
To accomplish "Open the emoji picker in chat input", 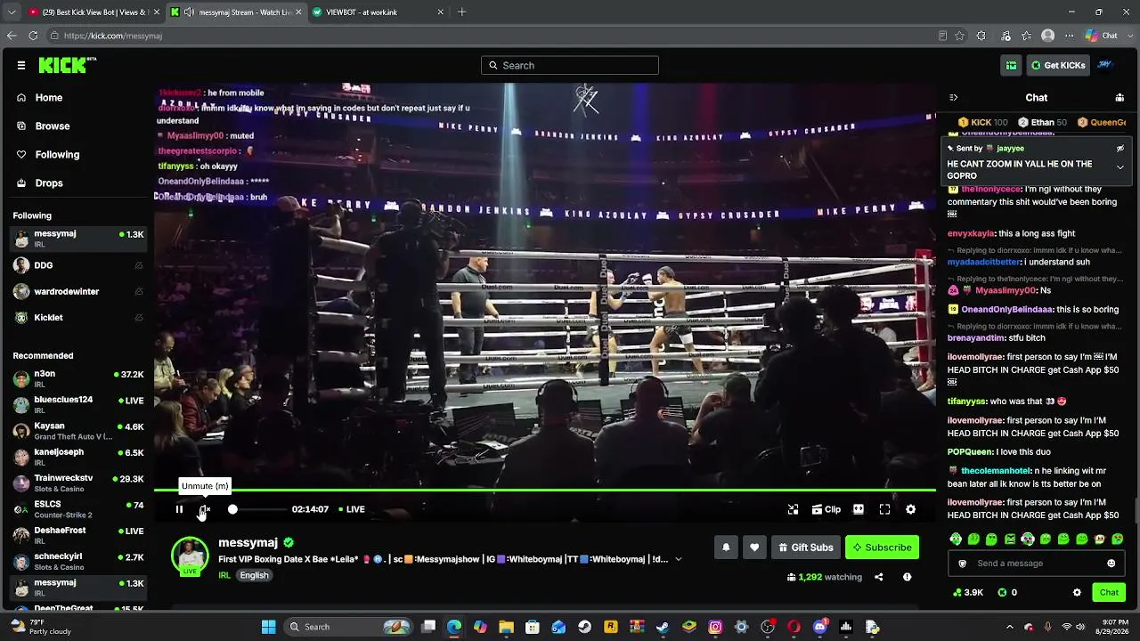I will 1111,564.
